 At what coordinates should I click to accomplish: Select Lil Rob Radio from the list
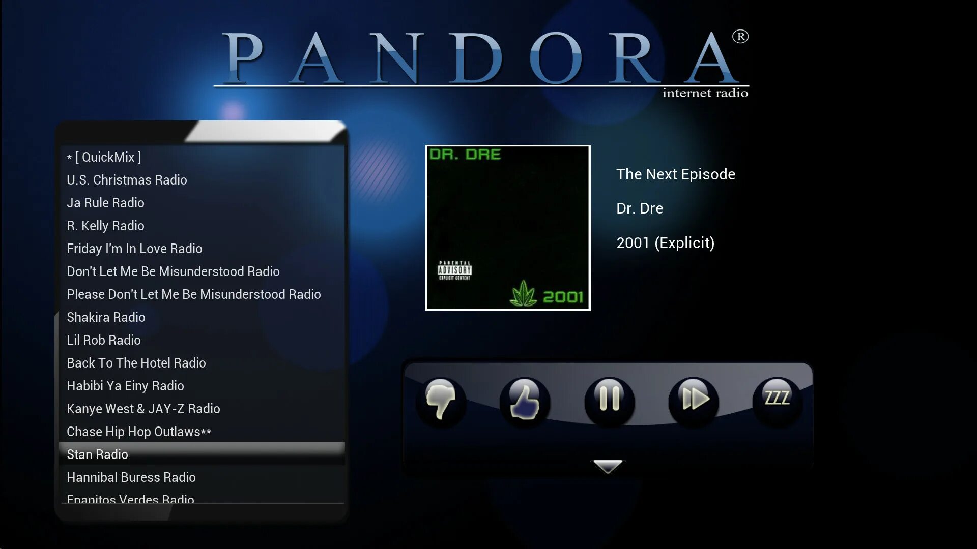pyautogui.click(x=103, y=340)
